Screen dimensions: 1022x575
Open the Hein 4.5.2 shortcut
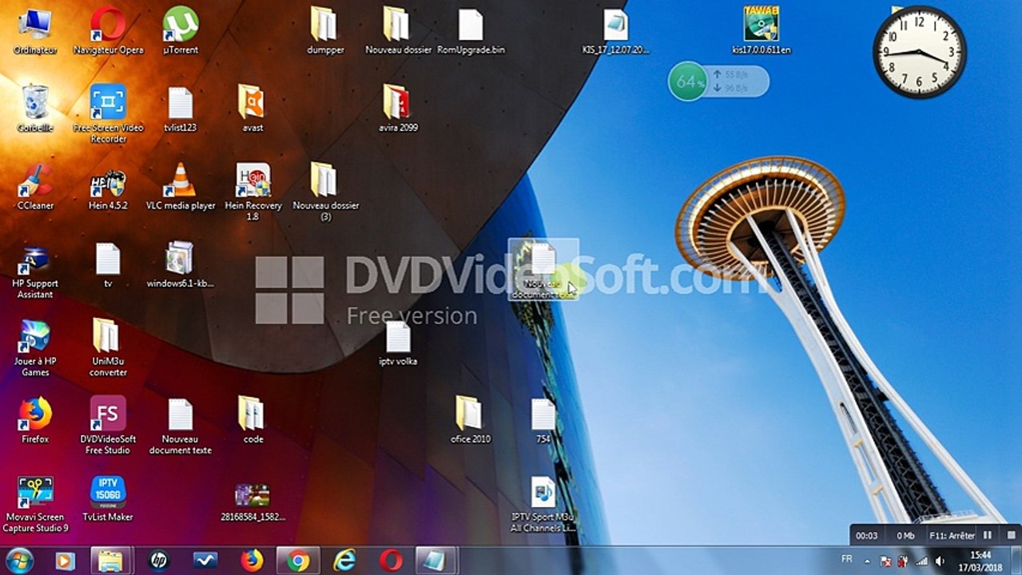point(108,186)
